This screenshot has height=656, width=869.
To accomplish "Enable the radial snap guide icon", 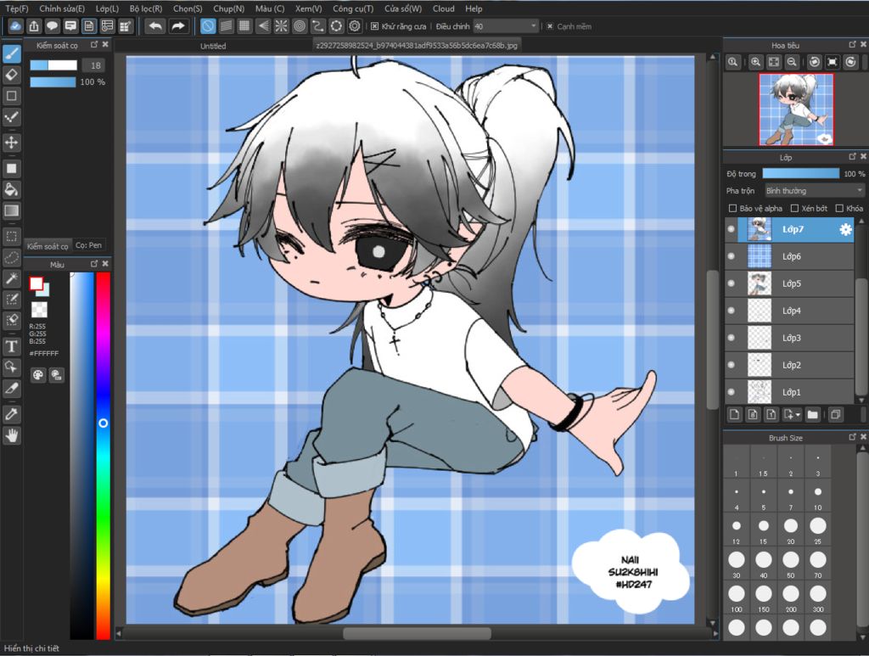I will (x=282, y=26).
